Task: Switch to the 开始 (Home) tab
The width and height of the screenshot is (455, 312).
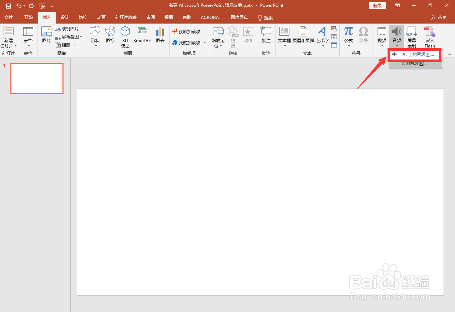Action: pyautogui.click(x=28, y=17)
